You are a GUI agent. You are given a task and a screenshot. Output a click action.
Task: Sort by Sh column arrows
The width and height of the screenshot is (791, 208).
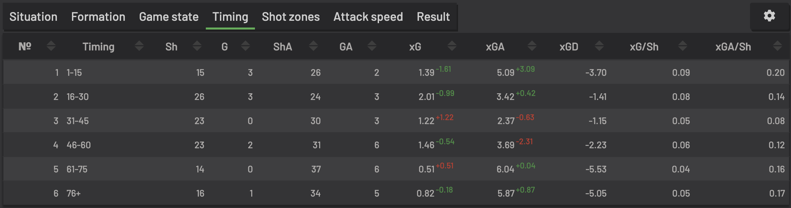coord(197,46)
